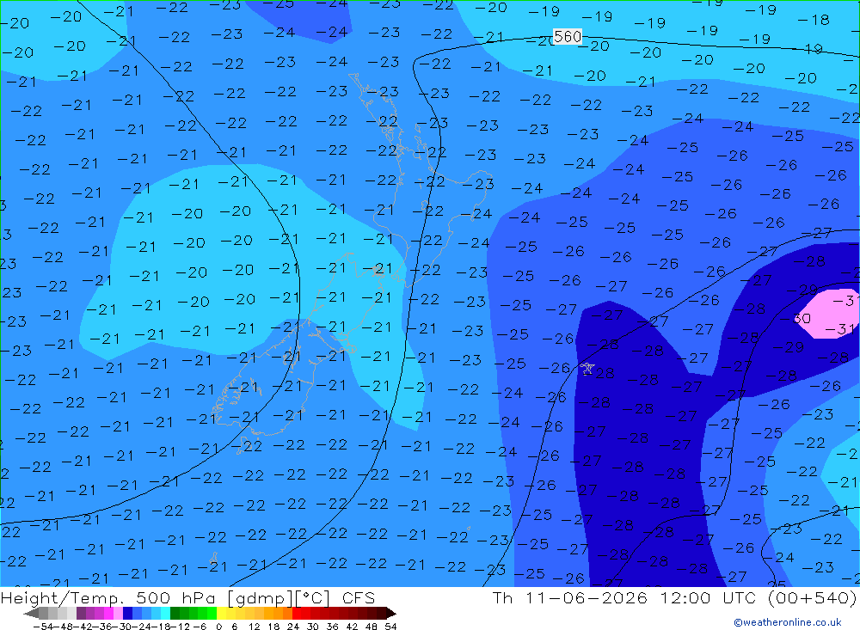The height and width of the screenshot is (630, 860).
Task: Click the '18' legend tick label
Action: tap(273, 627)
